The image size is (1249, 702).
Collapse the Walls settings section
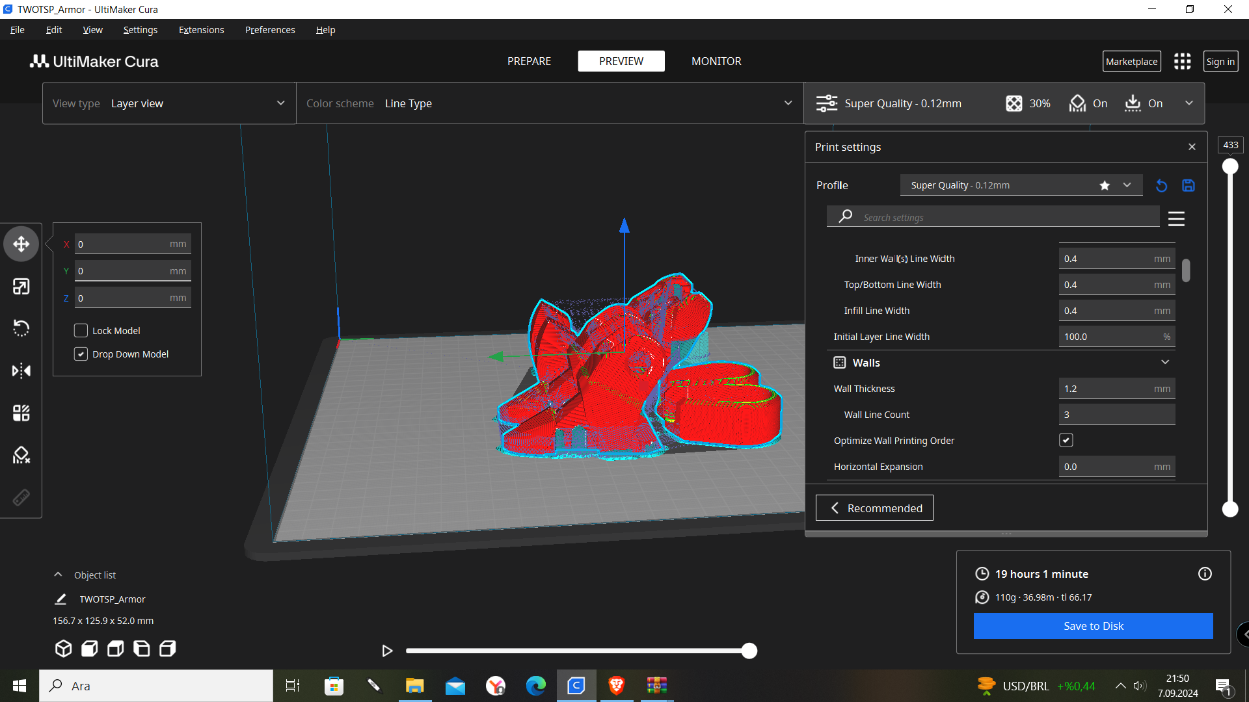tap(1165, 362)
